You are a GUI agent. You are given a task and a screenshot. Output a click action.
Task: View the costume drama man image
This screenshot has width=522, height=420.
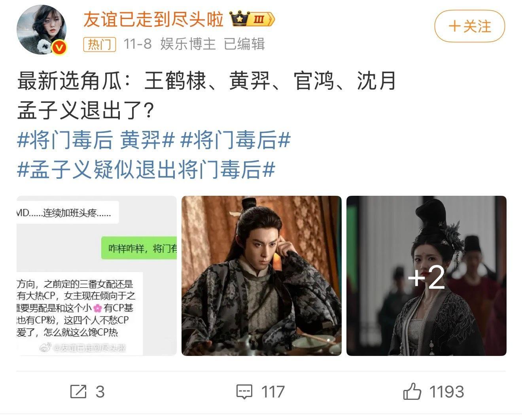coord(261,276)
